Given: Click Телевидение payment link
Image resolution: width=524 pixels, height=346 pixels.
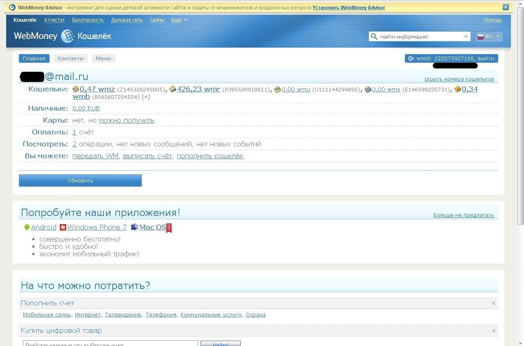Looking at the screenshot, I should click(123, 315).
